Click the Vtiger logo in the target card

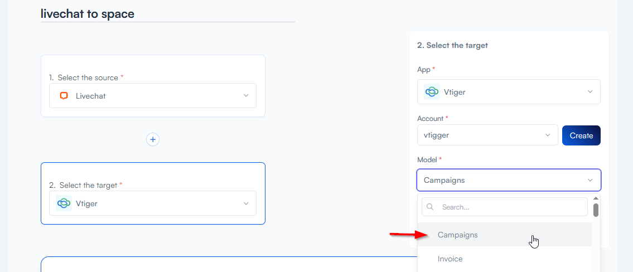(x=64, y=203)
